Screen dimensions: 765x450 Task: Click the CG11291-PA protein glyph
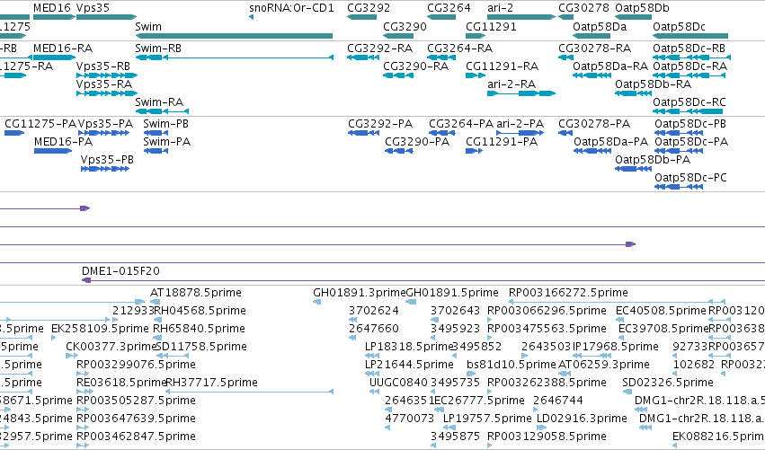coord(475,151)
